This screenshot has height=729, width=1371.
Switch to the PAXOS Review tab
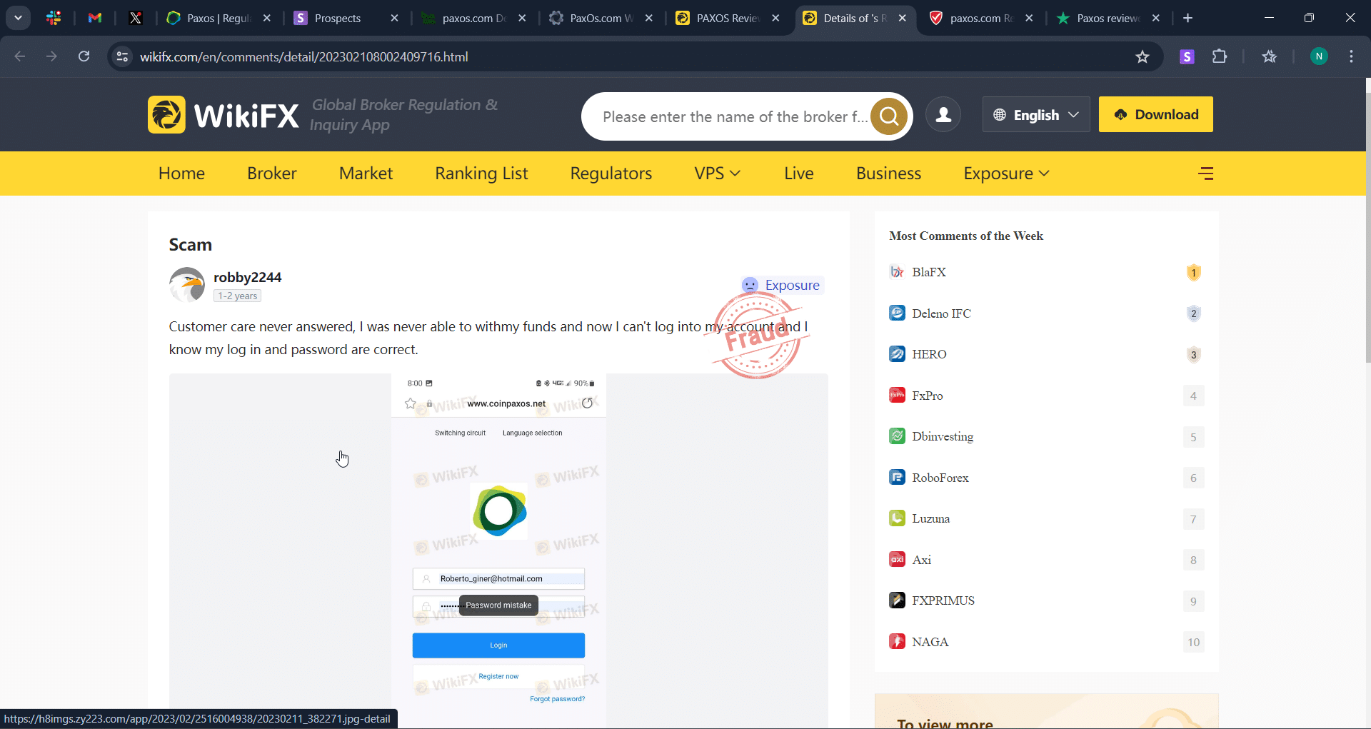pos(728,19)
